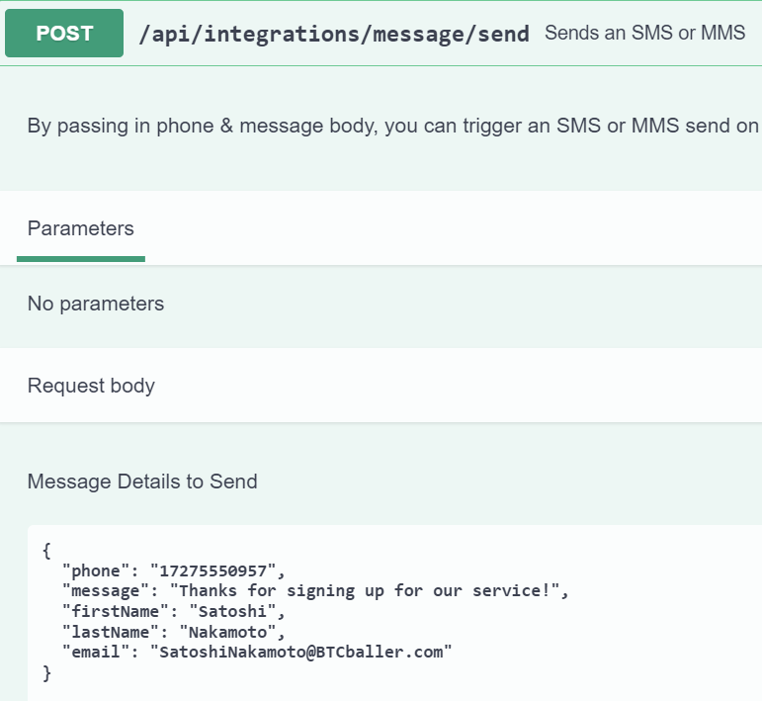This screenshot has width=762, height=701.
Task: Click the Request body heading
Action: [91, 385]
